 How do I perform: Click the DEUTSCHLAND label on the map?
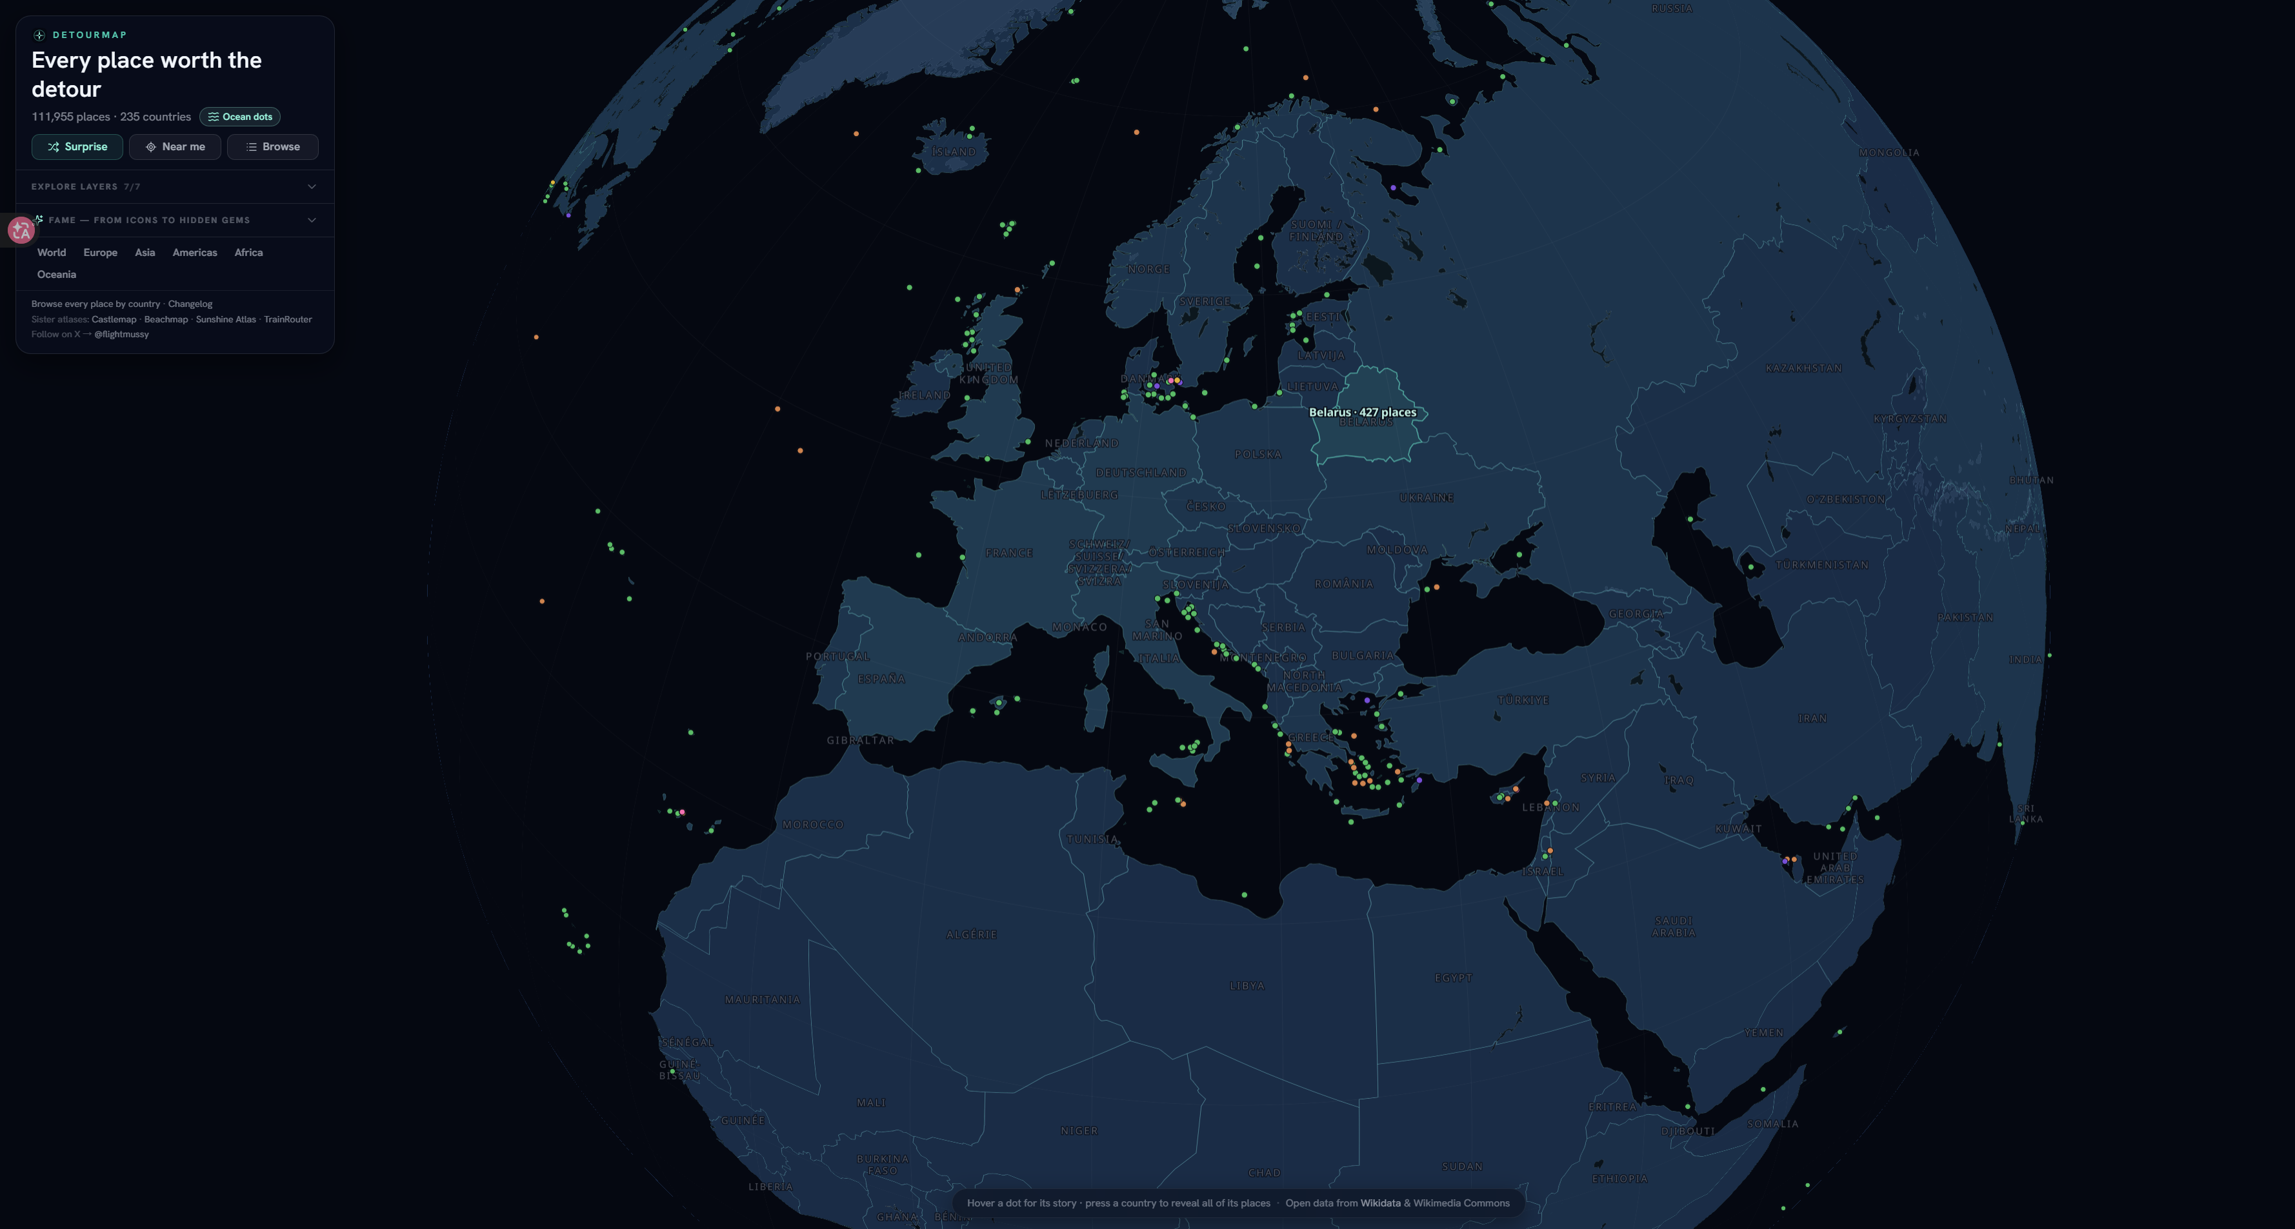(1141, 473)
